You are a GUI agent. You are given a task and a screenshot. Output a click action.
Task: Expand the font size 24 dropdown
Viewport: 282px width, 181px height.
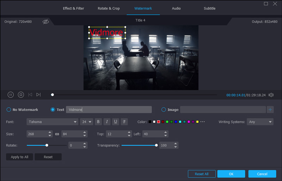86,122
